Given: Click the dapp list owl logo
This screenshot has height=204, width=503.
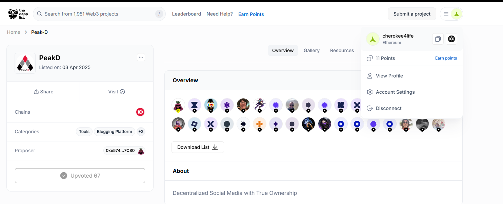Looking at the screenshot, I should [x=18, y=14].
